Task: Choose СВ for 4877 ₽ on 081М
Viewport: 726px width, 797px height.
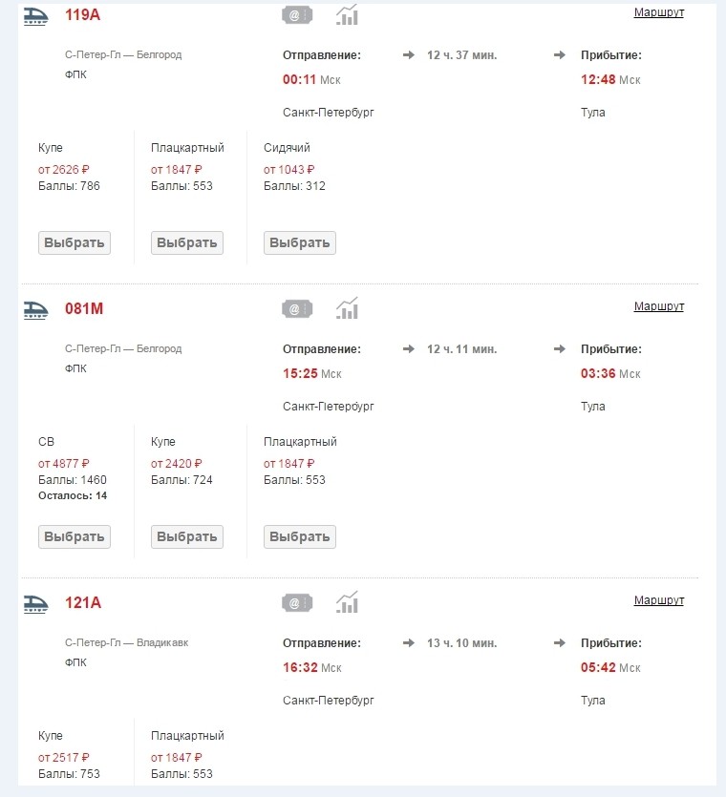Action: (x=75, y=536)
